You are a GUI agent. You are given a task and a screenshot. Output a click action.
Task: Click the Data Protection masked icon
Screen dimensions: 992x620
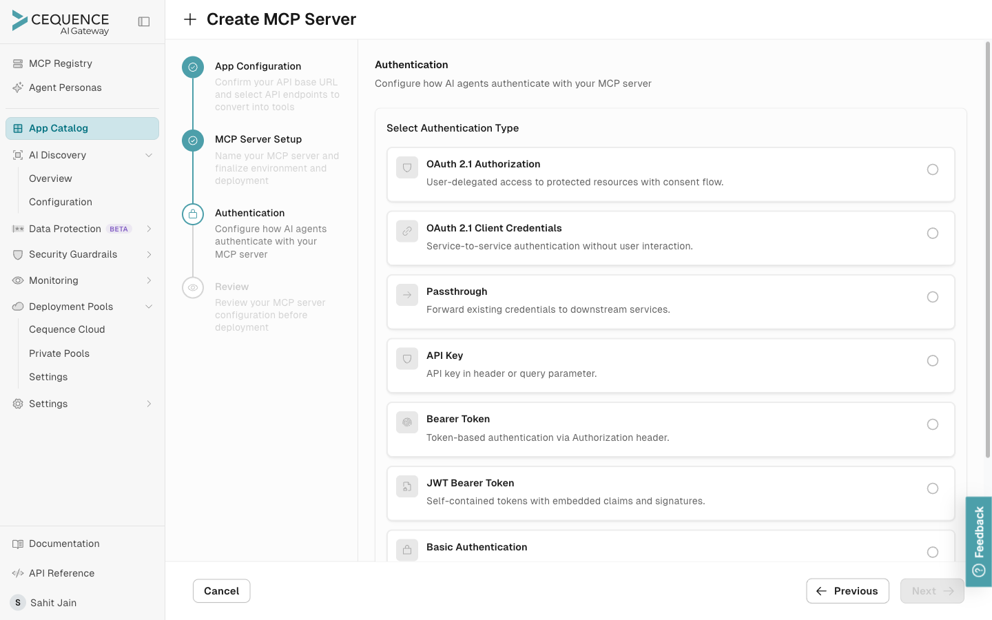click(x=18, y=229)
